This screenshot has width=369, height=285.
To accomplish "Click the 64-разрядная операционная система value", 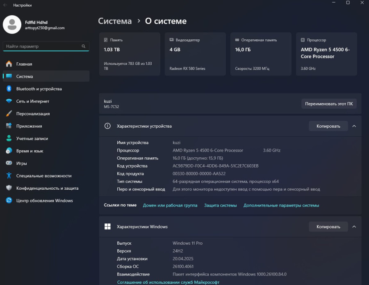I will point(225,181).
